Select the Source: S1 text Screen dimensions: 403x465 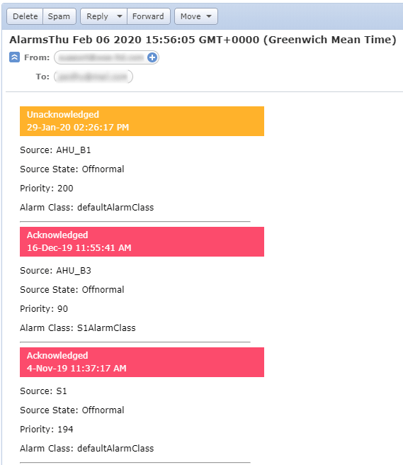pyautogui.click(x=43, y=391)
